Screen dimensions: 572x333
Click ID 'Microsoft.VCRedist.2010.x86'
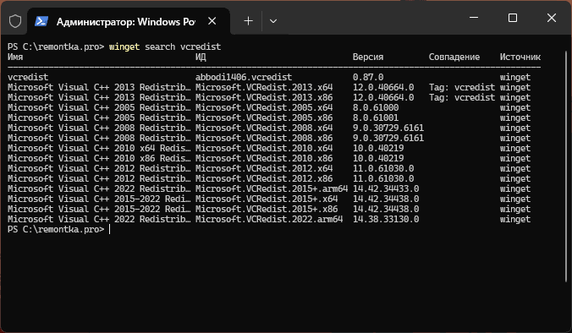tap(264, 159)
